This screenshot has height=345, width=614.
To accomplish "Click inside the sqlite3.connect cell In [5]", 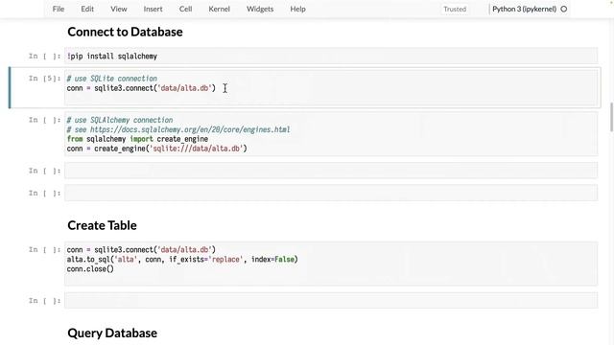I will pyautogui.click(x=331, y=87).
